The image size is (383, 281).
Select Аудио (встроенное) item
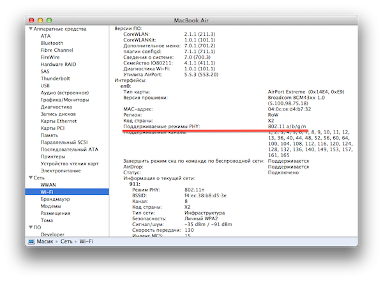click(x=64, y=93)
